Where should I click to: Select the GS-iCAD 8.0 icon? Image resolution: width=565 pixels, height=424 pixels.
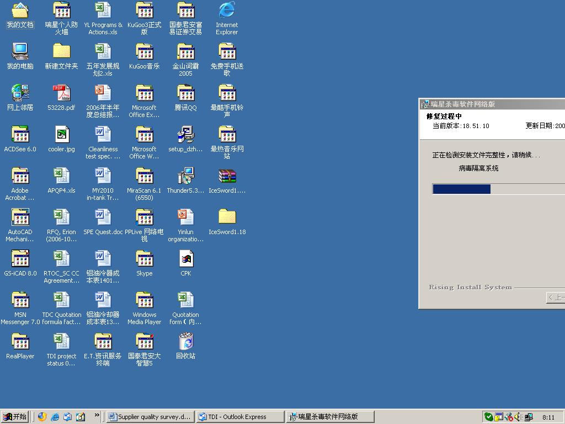[20, 263]
